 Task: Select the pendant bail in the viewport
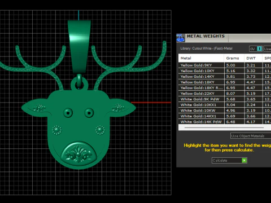click(x=79, y=47)
